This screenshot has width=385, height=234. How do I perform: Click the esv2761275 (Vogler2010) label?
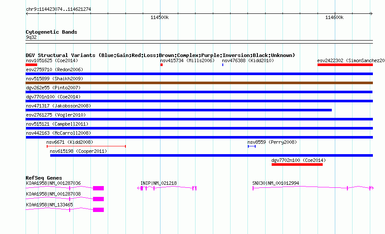(x=56, y=115)
